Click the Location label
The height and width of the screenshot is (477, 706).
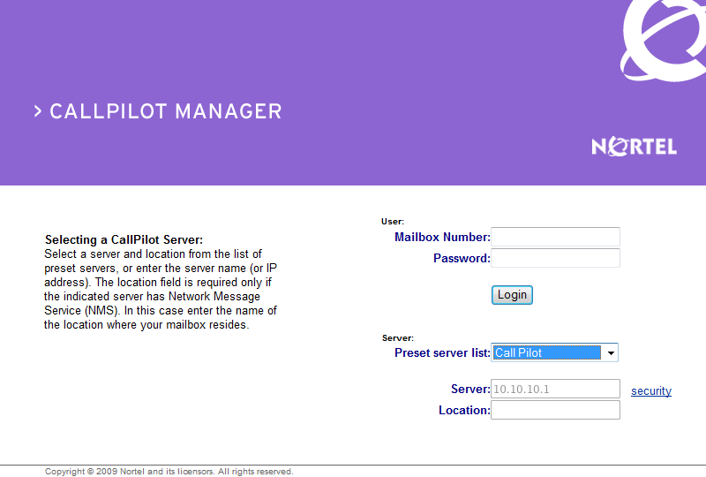click(464, 410)
